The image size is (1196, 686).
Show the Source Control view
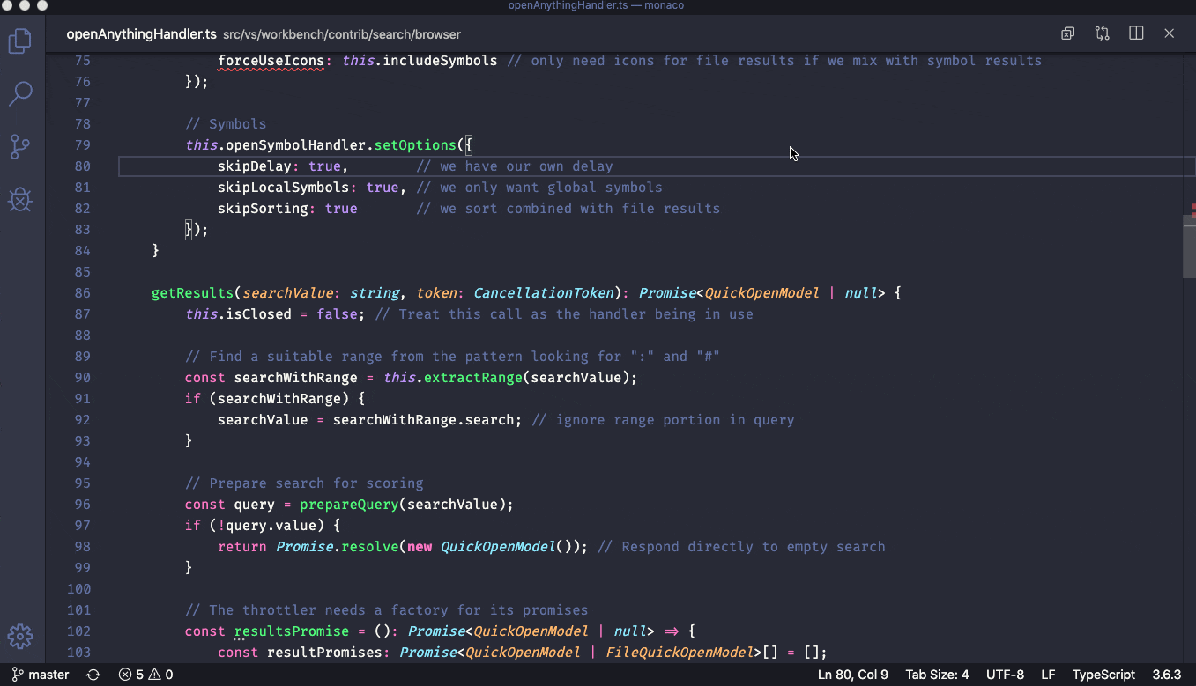pyautogui.click(x=20, y=147)
